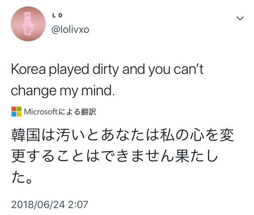254x215 pixels.
Task: Open the tweet options chevron menu
Action: point(240,18)
